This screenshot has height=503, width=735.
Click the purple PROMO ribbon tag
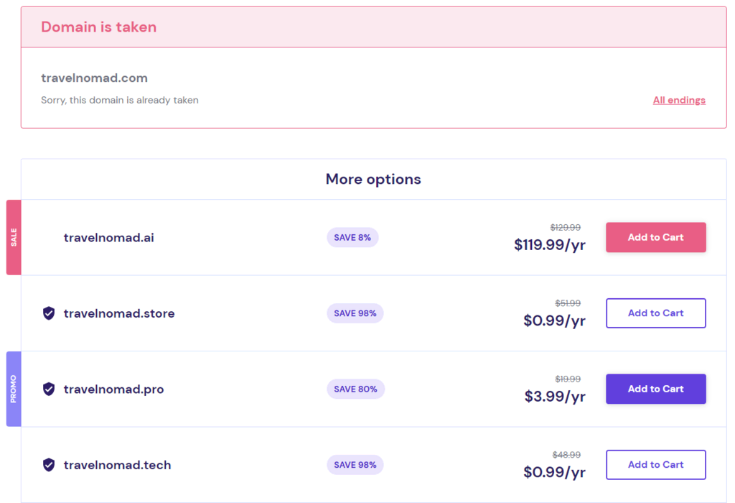coord(14,389)
